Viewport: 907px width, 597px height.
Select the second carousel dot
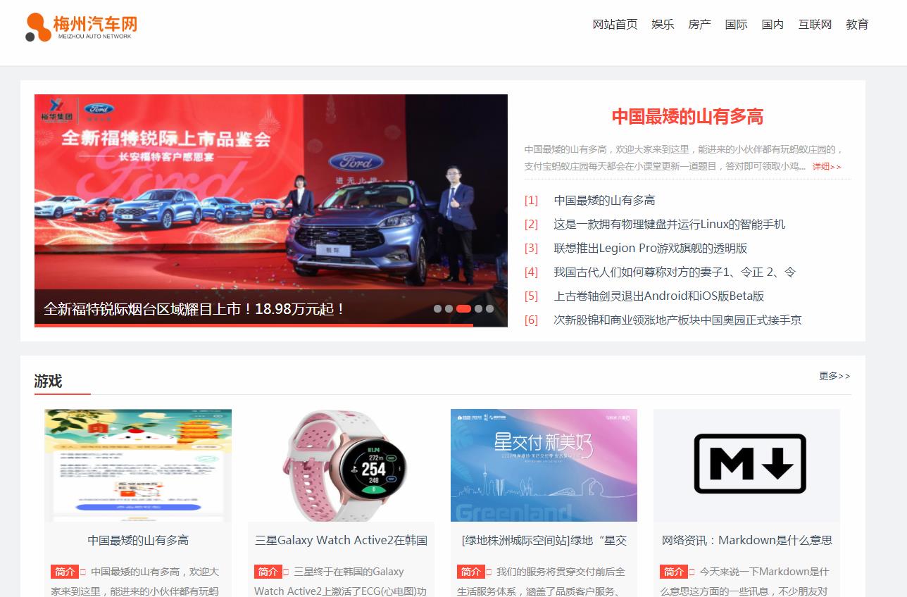(x=449, y=308)
